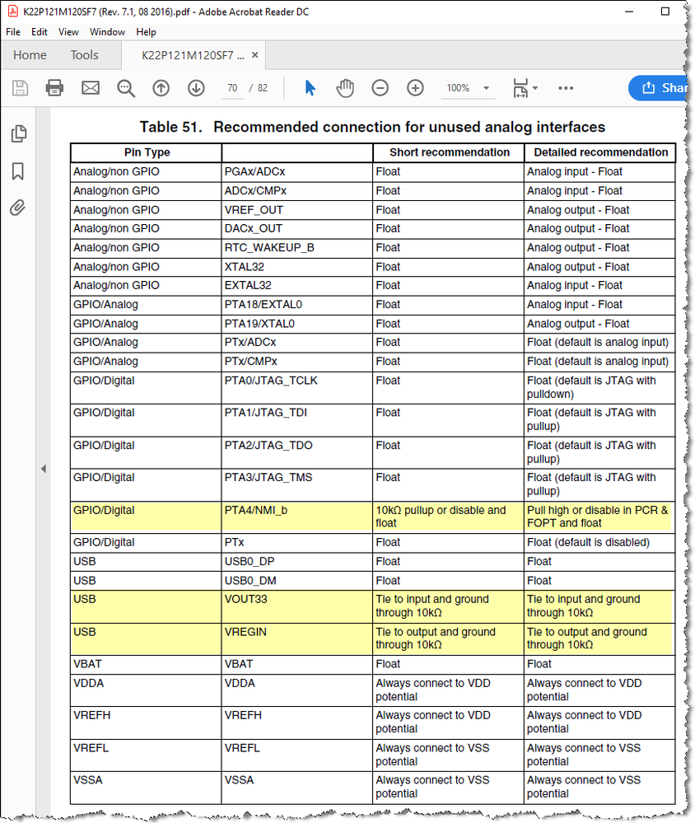
Task: Click the USB0_DM cell
Action: pos(297,581)
